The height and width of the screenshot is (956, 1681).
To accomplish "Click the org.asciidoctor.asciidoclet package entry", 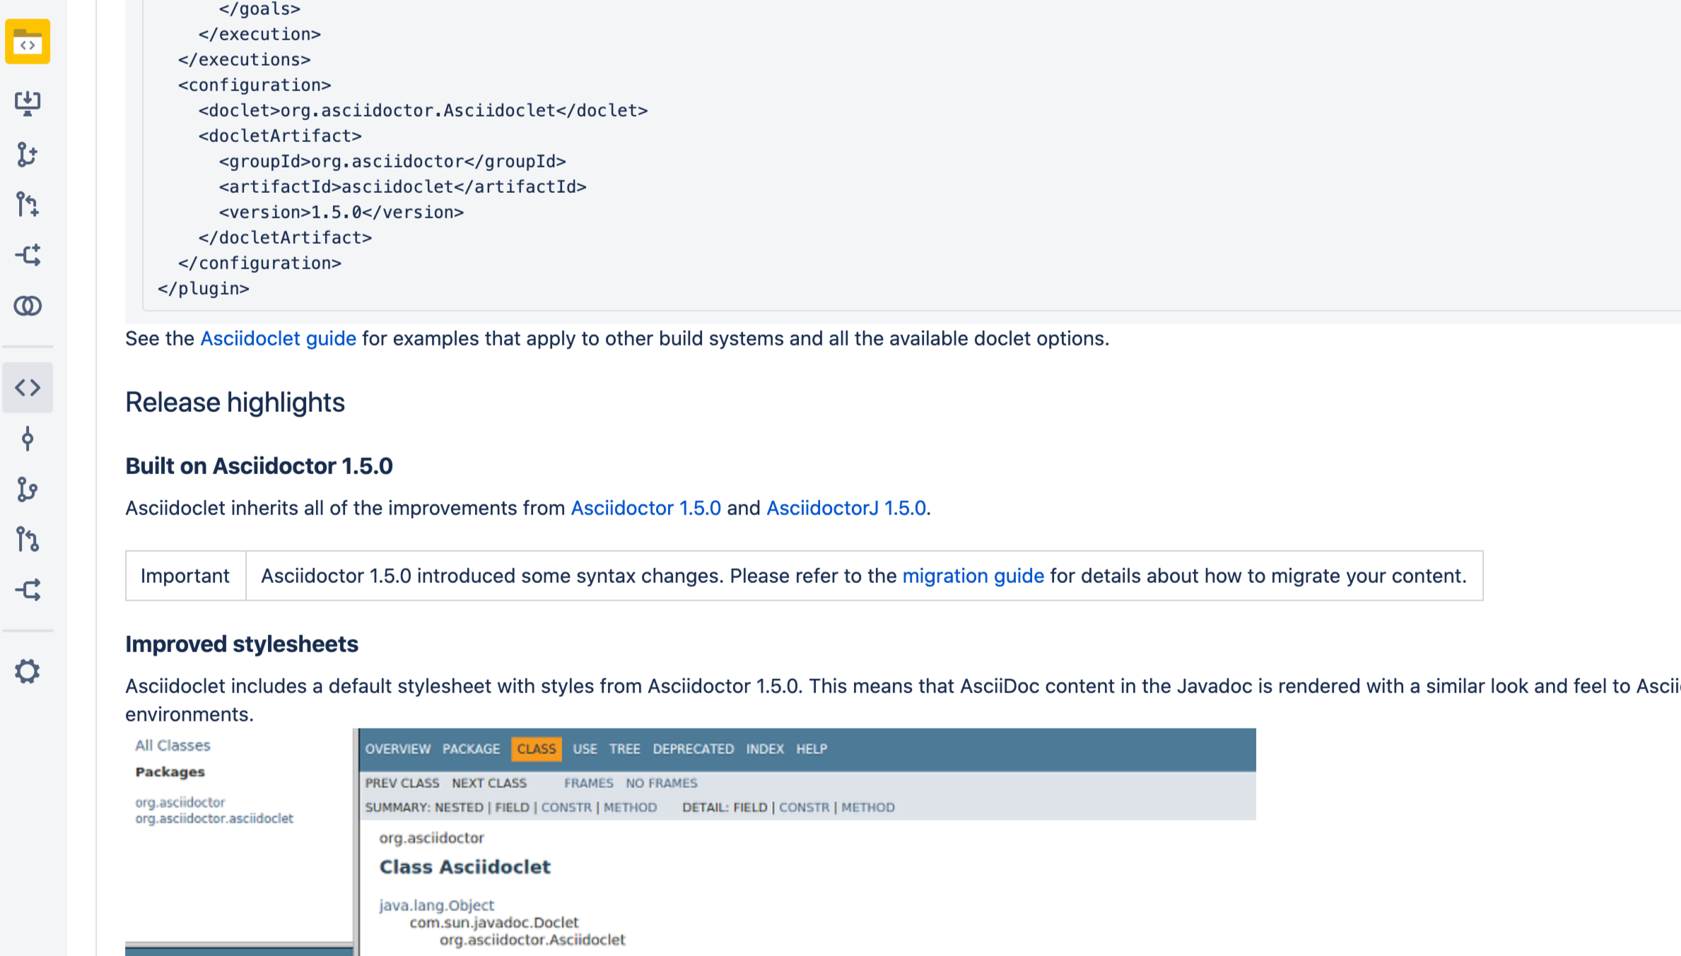I will coord(214,818).
